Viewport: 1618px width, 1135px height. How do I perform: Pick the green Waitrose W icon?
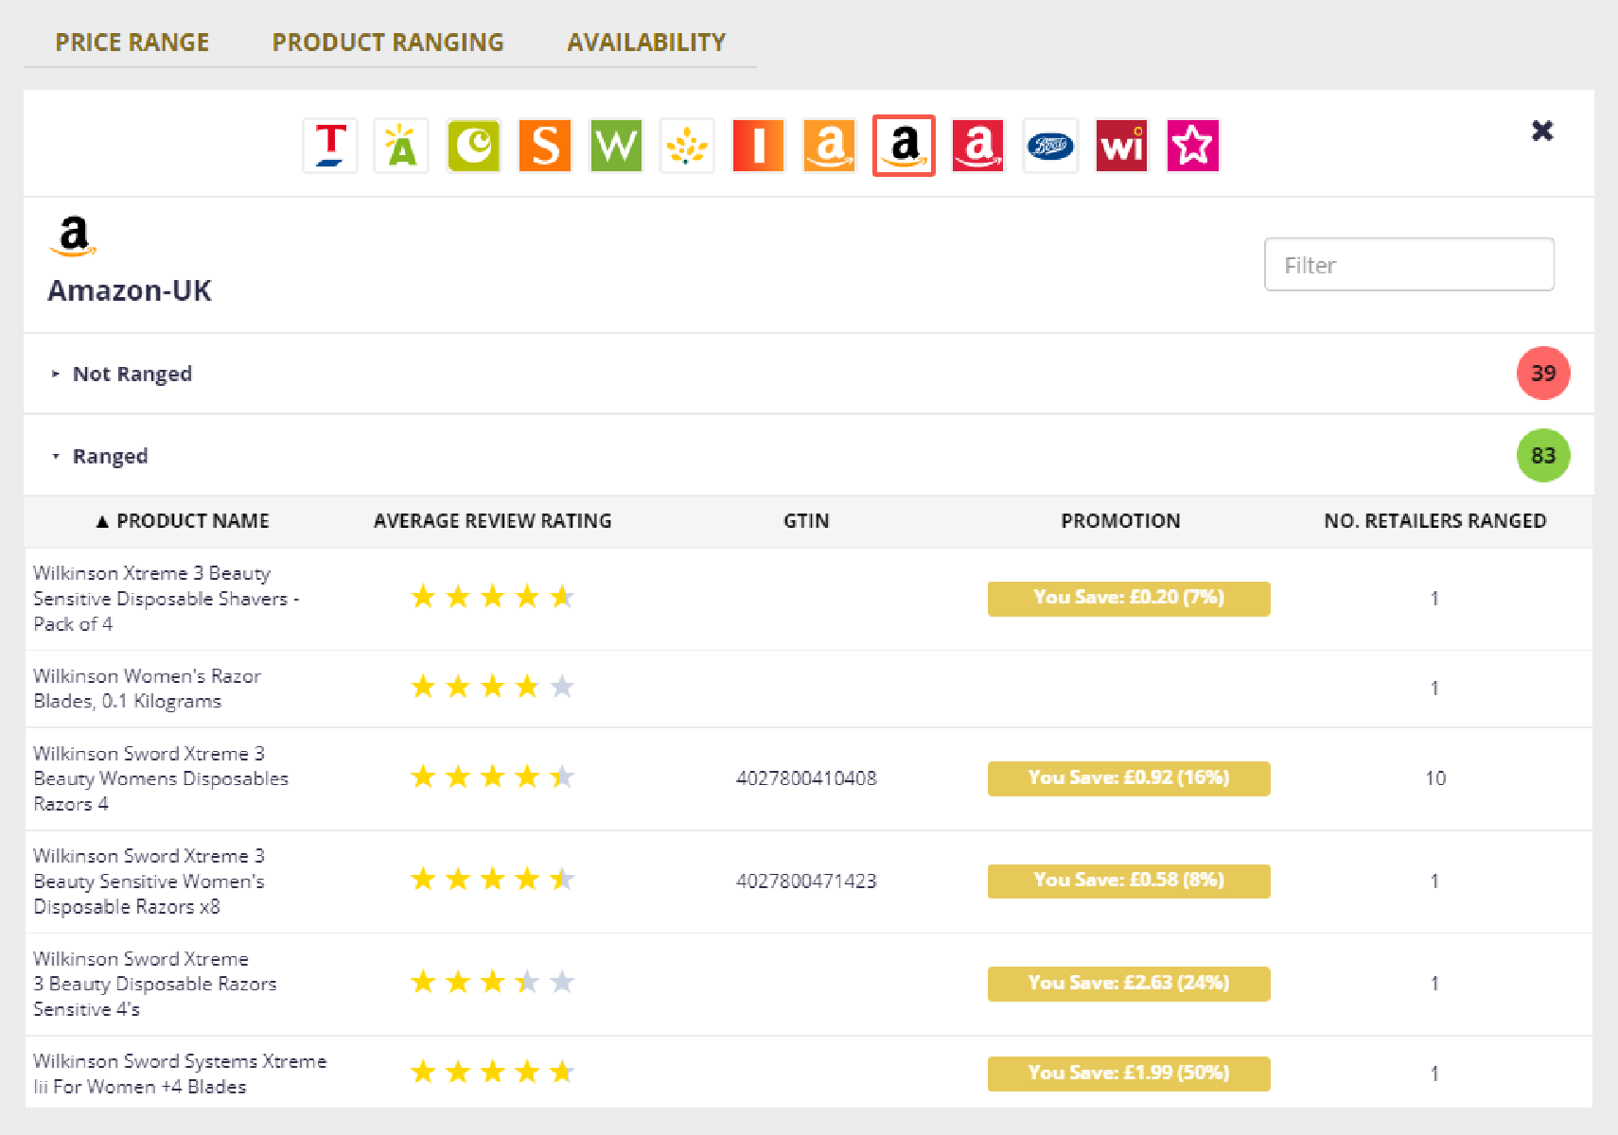(x=616, y=146)
